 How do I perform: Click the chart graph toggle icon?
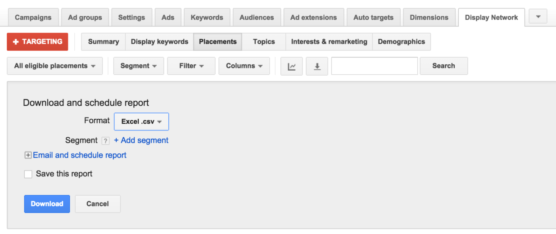pyautogui.click(x=292, y=66)
